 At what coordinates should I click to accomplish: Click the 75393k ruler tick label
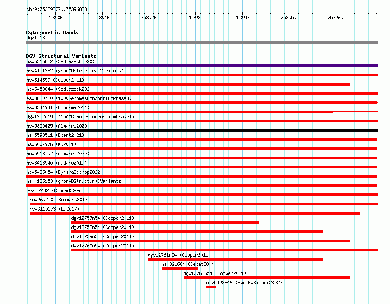[x=195, y=18]
